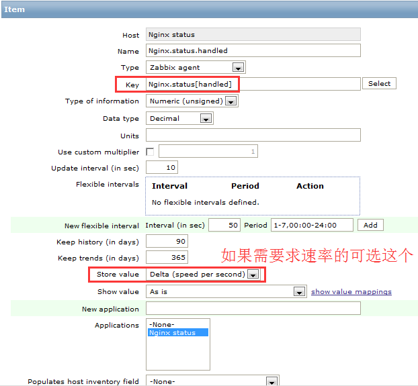The width and height of the screenshot is (418, 386).
Task: Click the new Interval (in sec) field showing 50
Action: pos(224,225)
